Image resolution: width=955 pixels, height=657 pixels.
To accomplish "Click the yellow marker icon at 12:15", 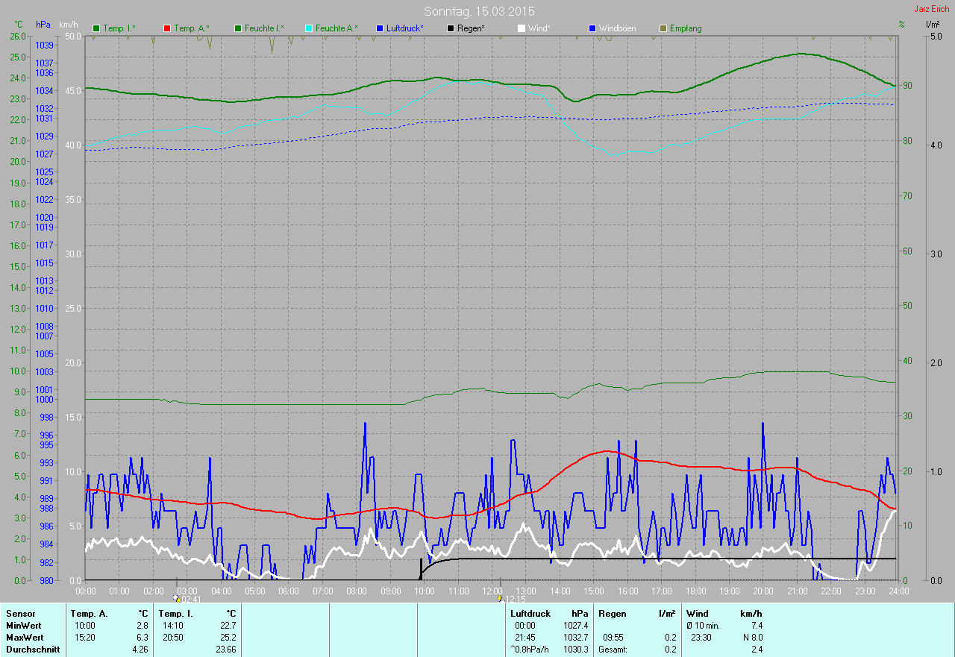I will point(499,598).
